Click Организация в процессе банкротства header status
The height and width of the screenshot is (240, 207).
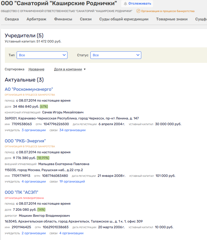tap(168, 11)
